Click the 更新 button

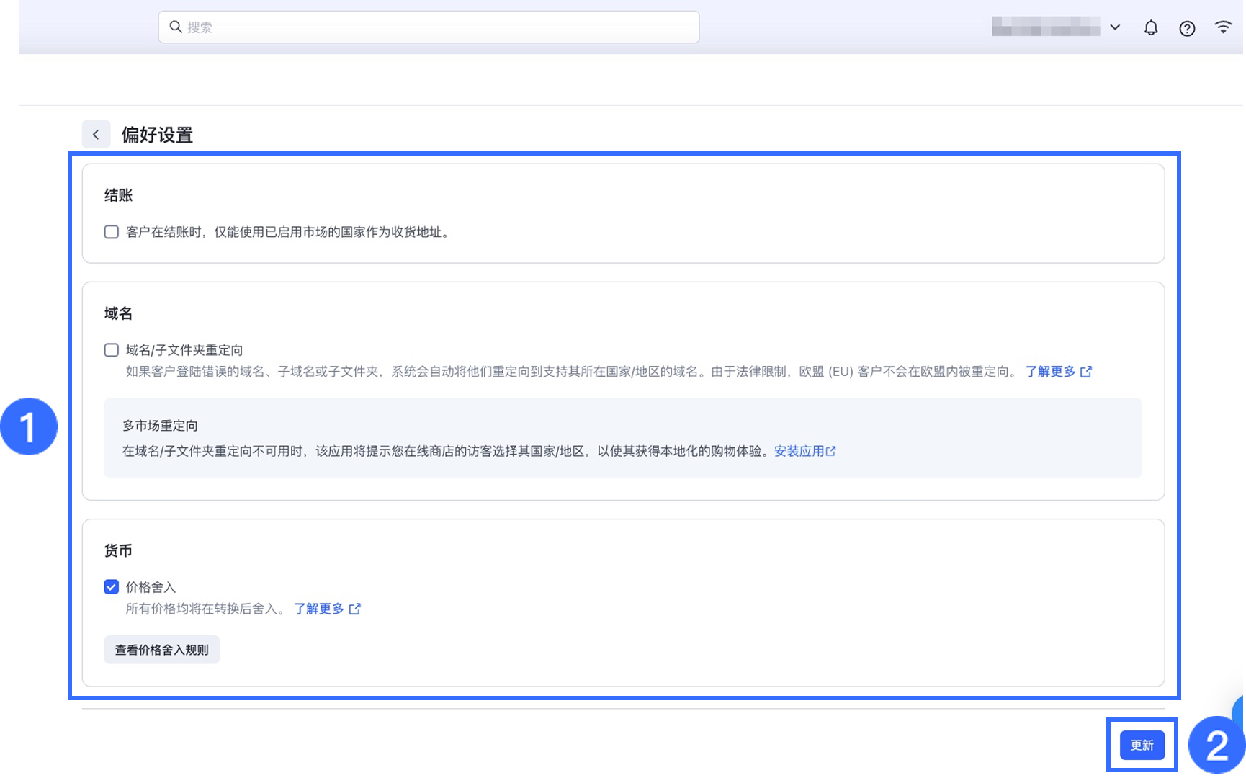pos(1142,745)
